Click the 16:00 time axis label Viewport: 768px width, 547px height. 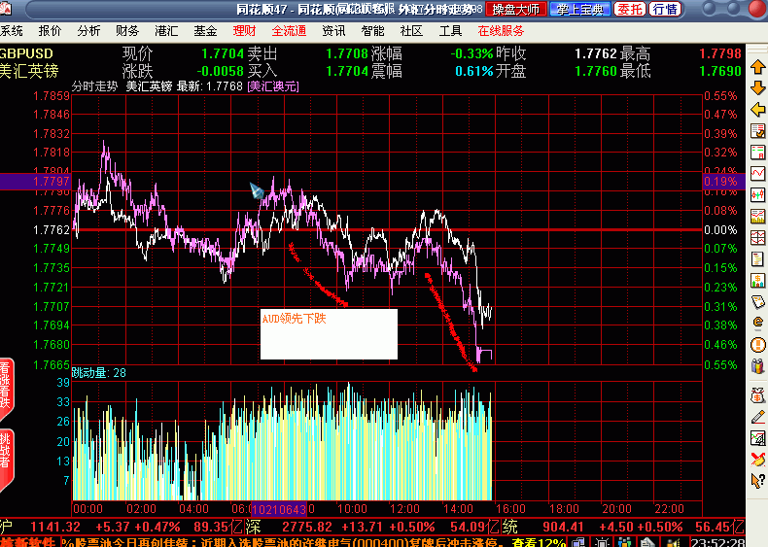pos(510,509)
